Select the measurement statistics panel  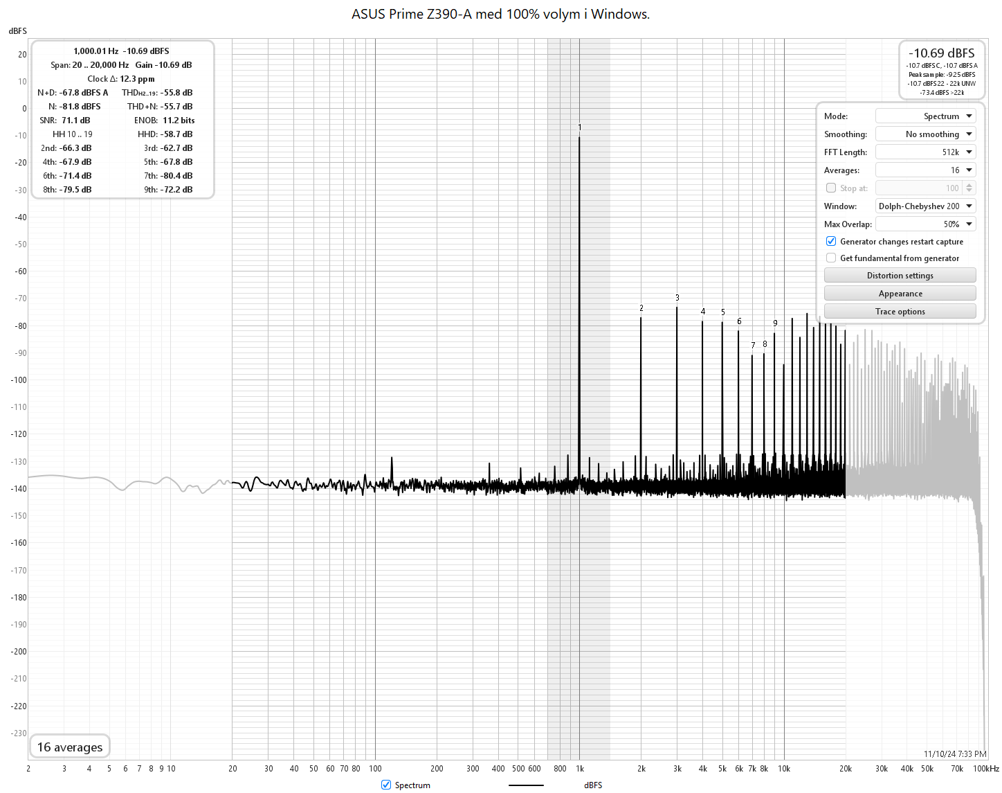click(122, 119)
